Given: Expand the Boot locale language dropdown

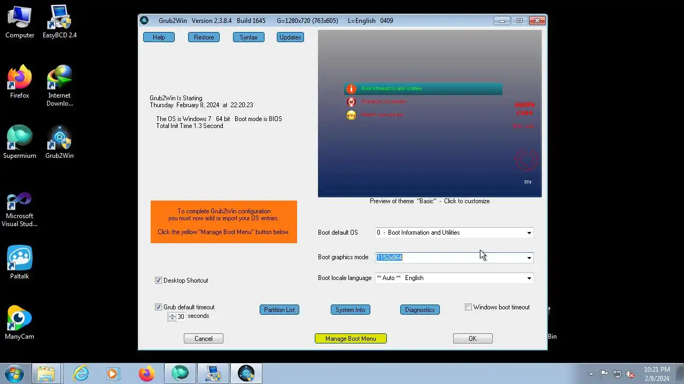Looking at the screenshot, I should coord(529,278).
